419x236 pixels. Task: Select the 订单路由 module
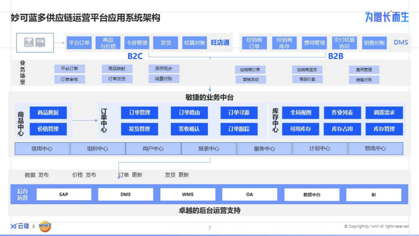click(x=189, y=113)
